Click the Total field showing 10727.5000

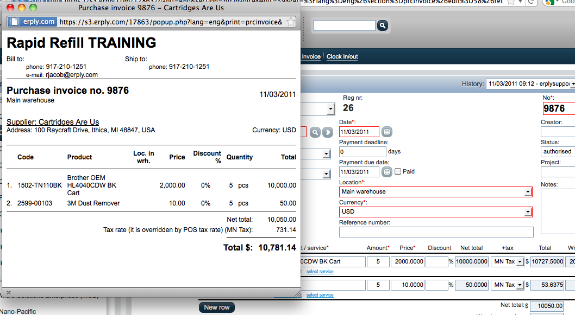coord(547,261)
